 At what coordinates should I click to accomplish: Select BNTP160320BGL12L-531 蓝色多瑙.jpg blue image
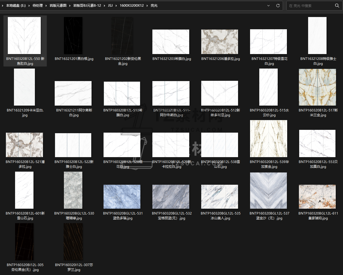pyautogui.click(x=122, y=196)
